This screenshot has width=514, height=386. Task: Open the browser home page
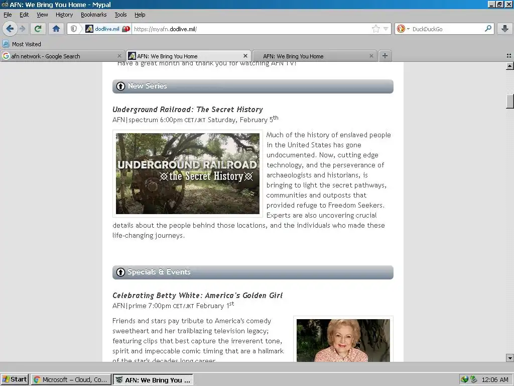[56, 29]
